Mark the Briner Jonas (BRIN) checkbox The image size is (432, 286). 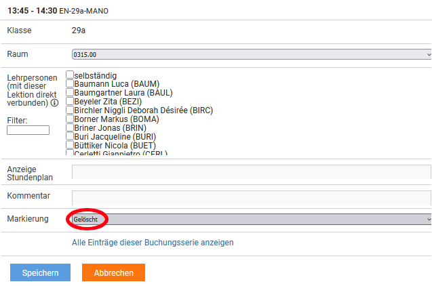point(70,128)
